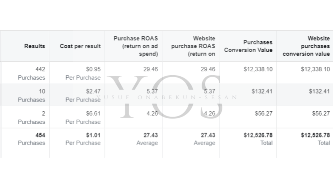This screenshot has width=333, height=187.
Task: Select the Purchase ROAS column header
Action: click(136, 46)
